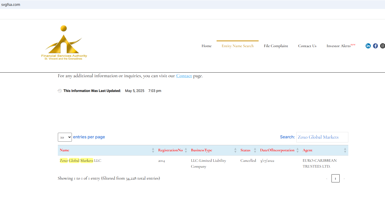The height and width of the screenshot is (200, 385).
Task: Open the File Complaint page
Action: click(276, 46)
